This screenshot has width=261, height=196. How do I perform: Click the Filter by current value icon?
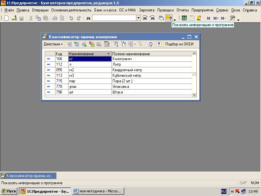click(x=123, y=44)
